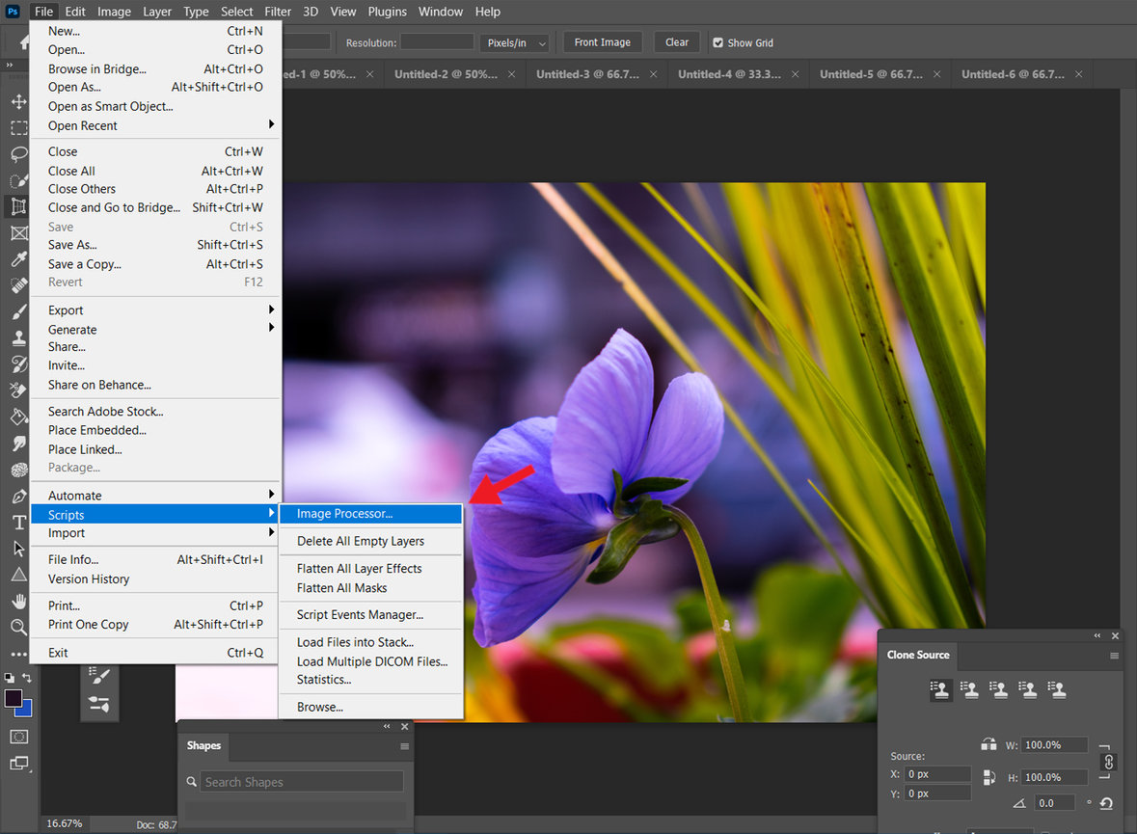
Task: Switch to the Untitled-3 document tab
Action: (586, 74)
